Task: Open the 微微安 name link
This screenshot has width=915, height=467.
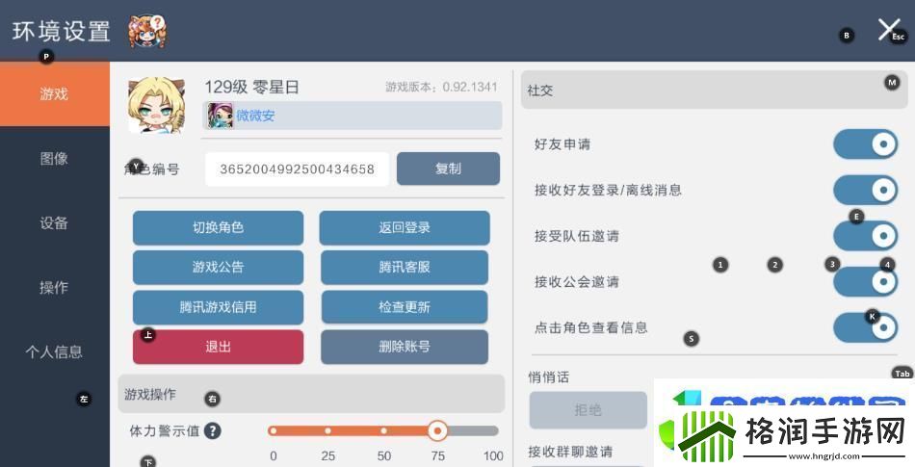Action: tap(255, 116)
